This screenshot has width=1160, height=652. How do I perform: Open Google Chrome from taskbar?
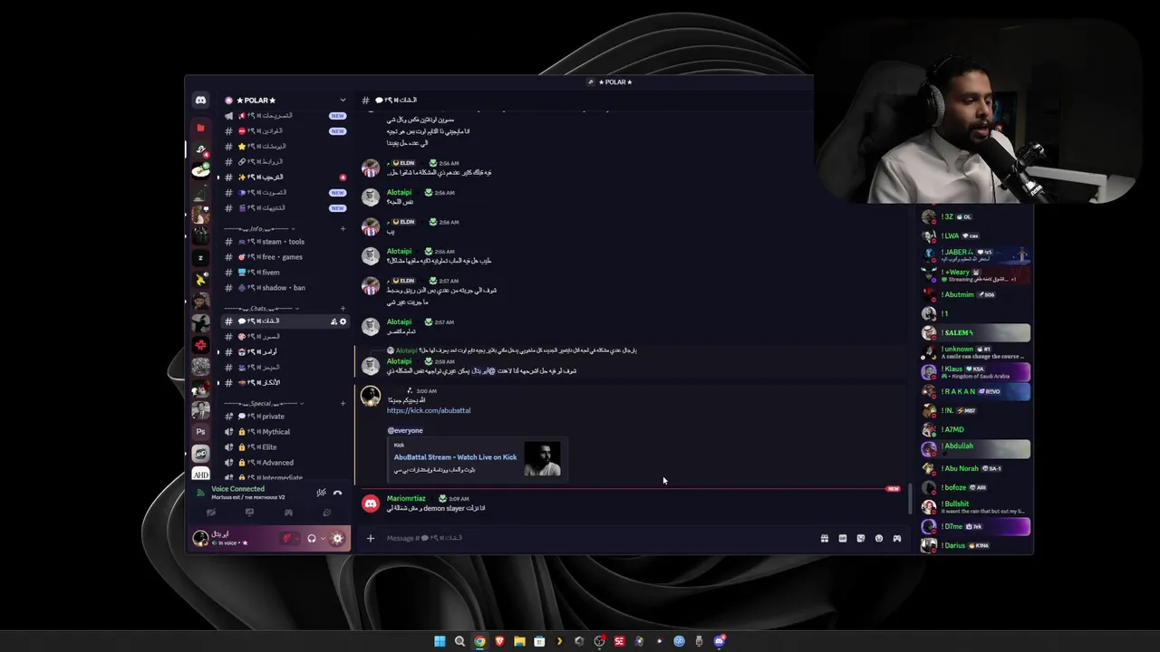click(x=479, y=641)
